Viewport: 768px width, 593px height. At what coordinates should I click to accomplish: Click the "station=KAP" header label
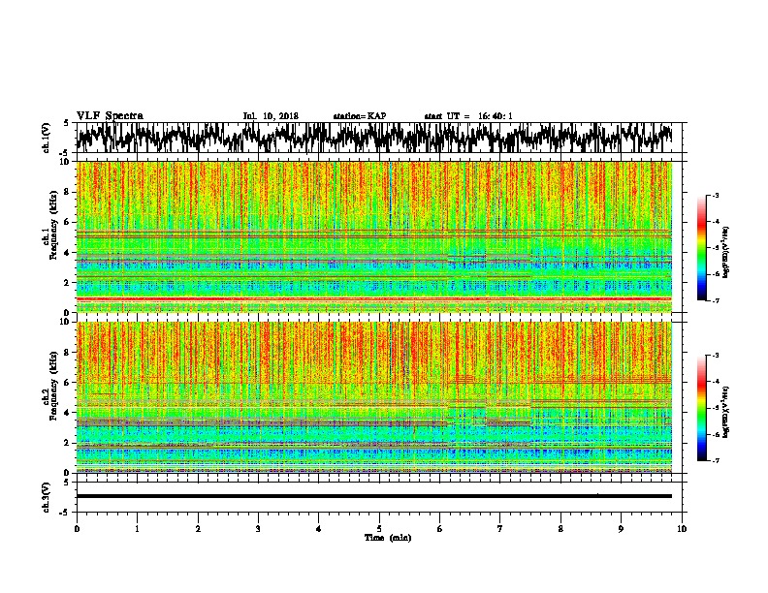[360, 116]
